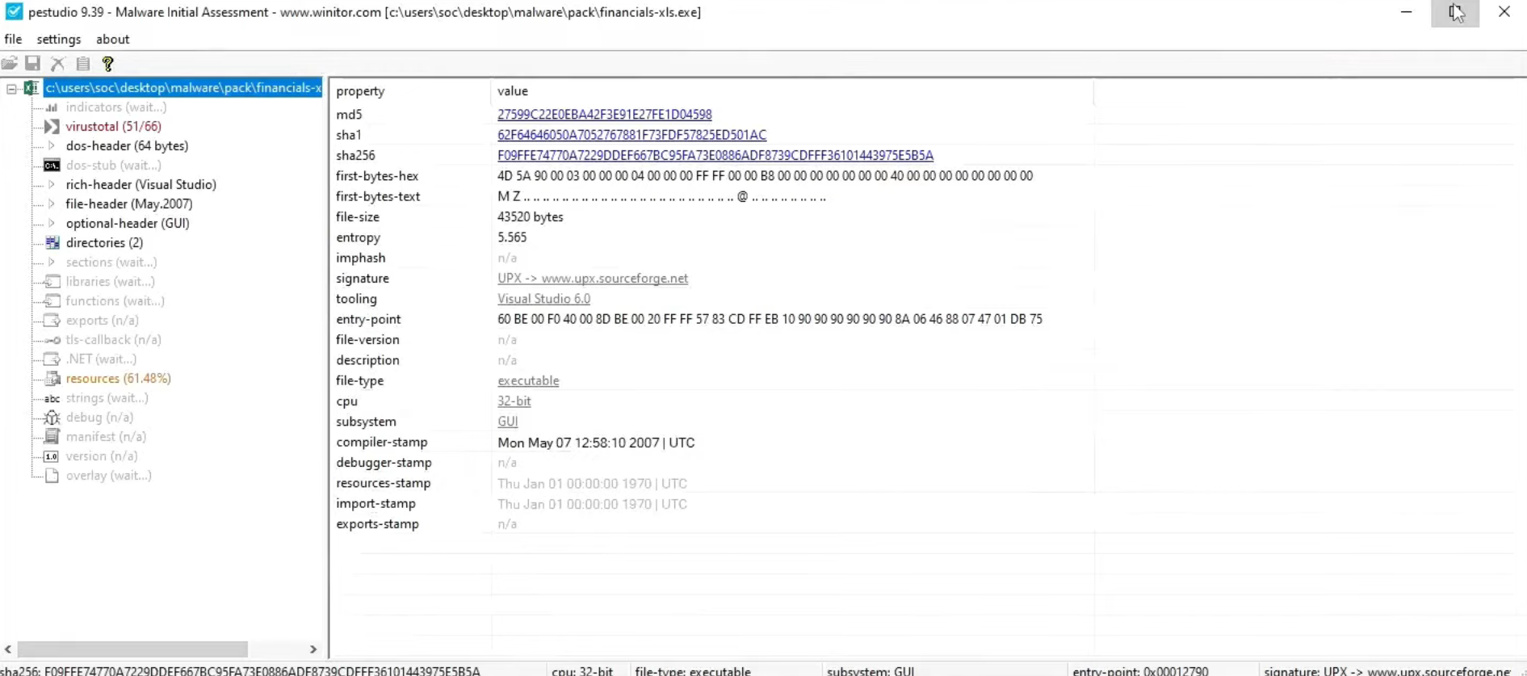The height and width of the screenshot is (676, 1527).
Task: Select rich-header (Visual Studio) item
Action: 141,184
